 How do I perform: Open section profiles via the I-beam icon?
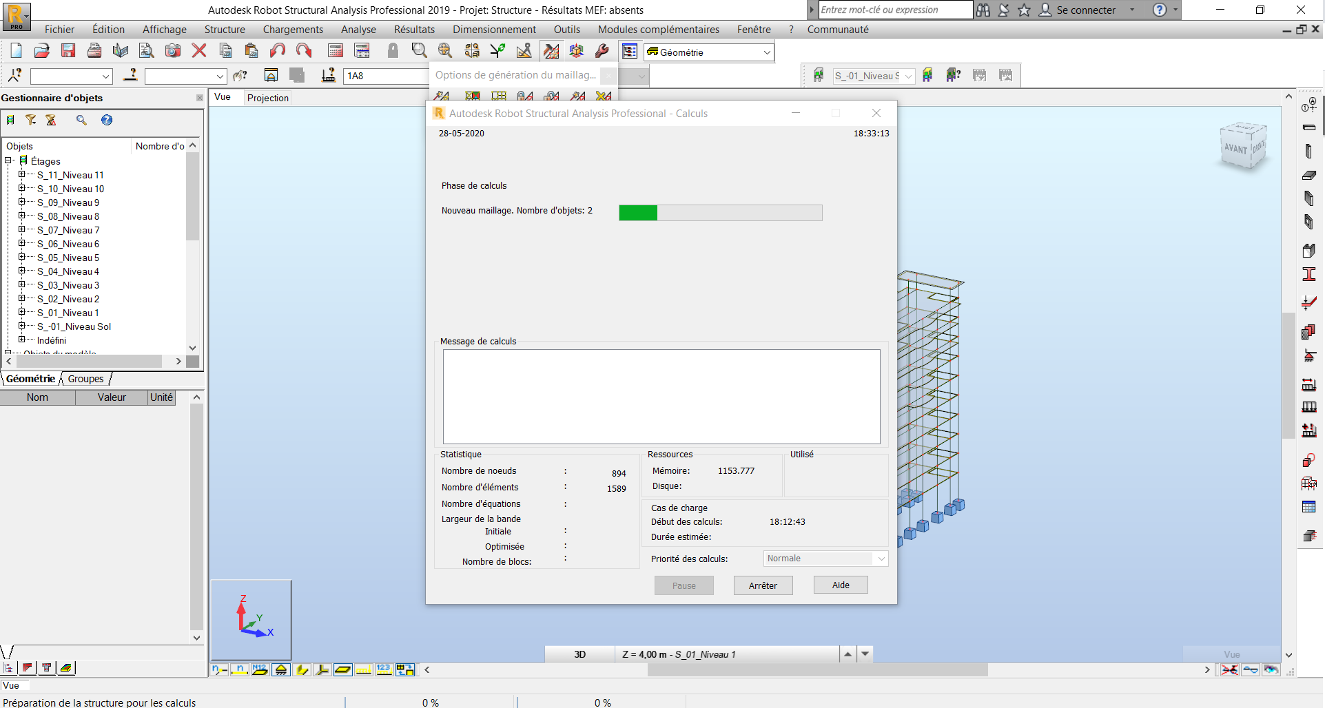click(x=1308, y=273)
